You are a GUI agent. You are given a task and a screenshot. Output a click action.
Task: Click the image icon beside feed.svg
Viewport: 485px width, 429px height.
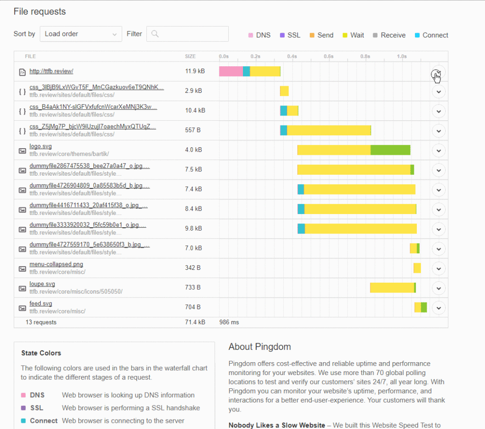(x=22, y=308)
